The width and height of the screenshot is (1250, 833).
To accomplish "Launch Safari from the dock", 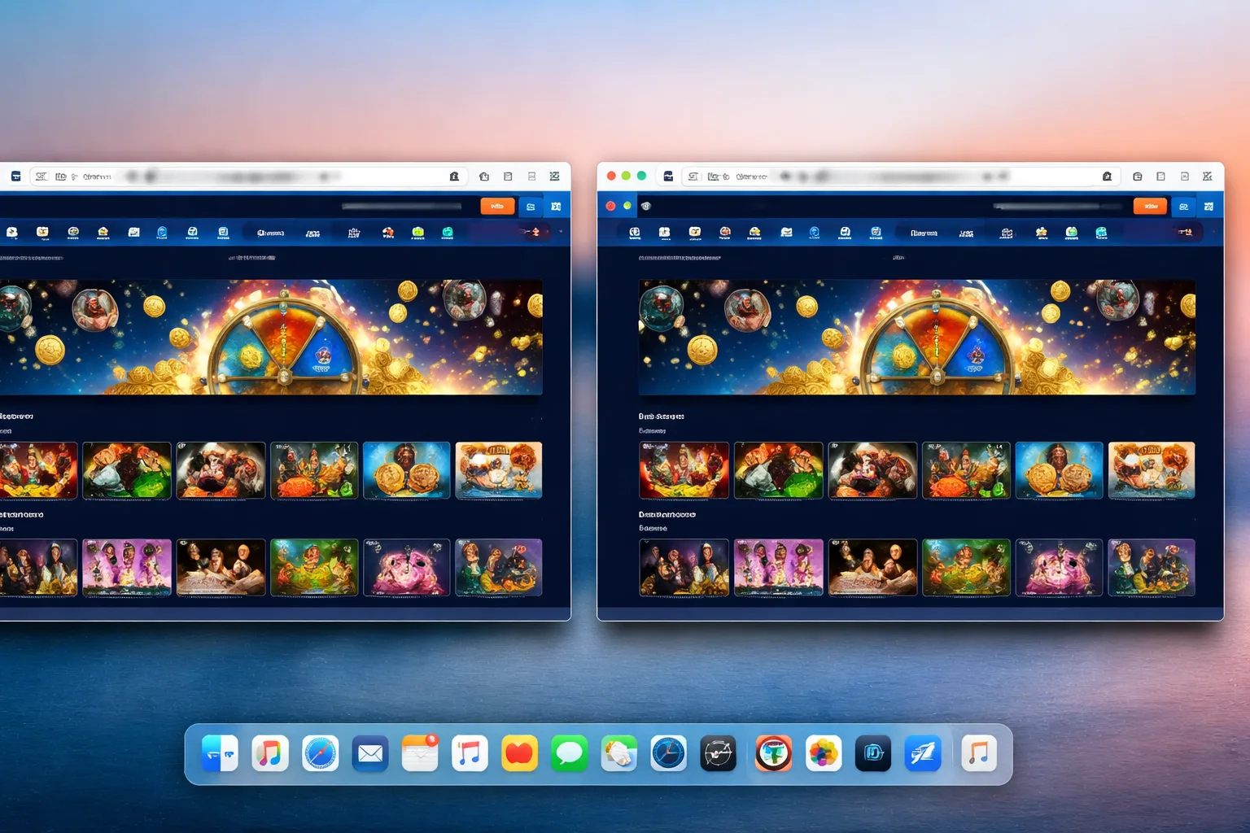I will tap(320, 754).
